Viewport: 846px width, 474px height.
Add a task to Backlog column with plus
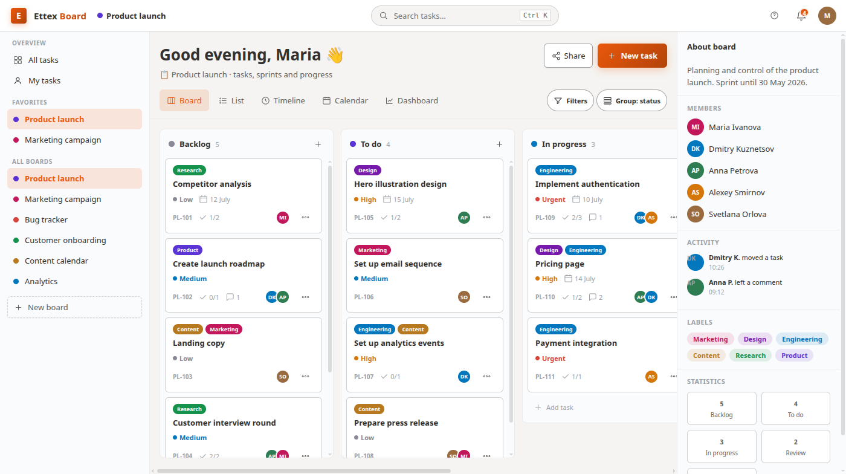point(318,144)
